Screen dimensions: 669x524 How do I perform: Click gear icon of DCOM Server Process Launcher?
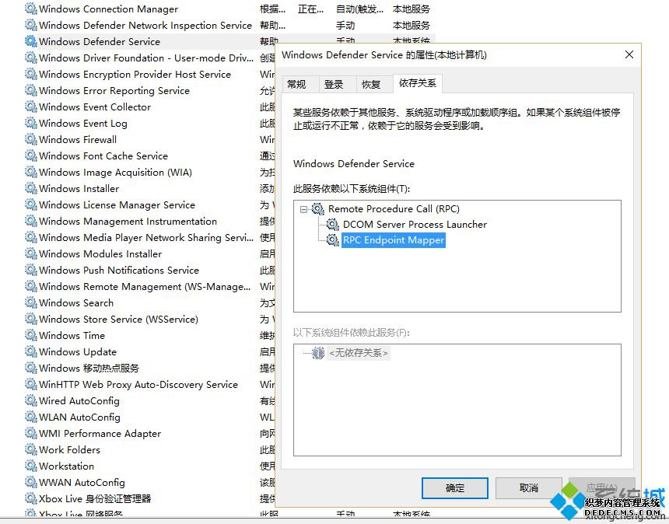click(333, 224)
